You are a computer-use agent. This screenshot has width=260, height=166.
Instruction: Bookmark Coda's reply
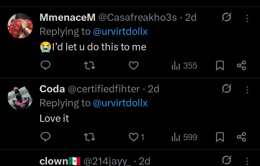pyautogui.click(x=220, y=137)
